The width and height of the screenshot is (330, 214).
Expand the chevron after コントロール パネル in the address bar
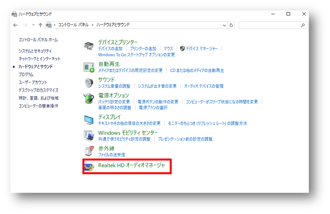pos(93,25)
